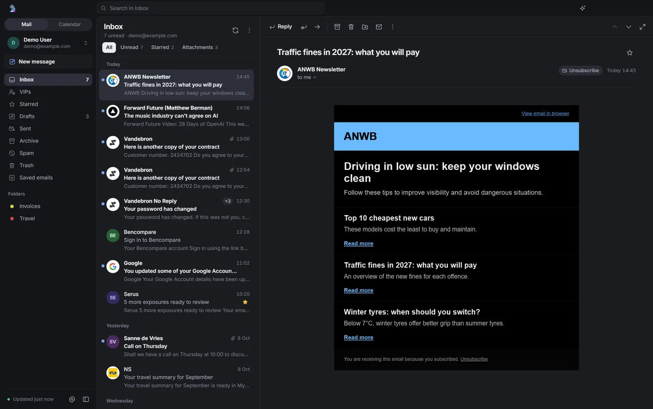The width and height of the screenshot is (653, 409).
Task: Open the Trash folder in sidebar
Action: pos(48,166)
